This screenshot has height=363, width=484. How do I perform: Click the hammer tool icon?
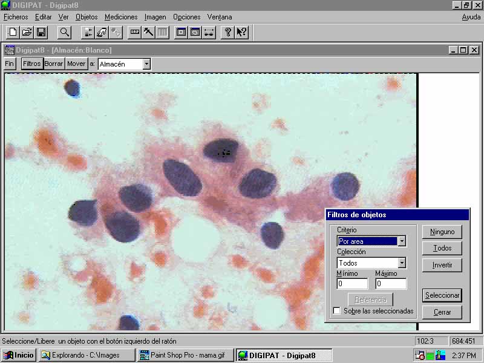tap(148, 32)
